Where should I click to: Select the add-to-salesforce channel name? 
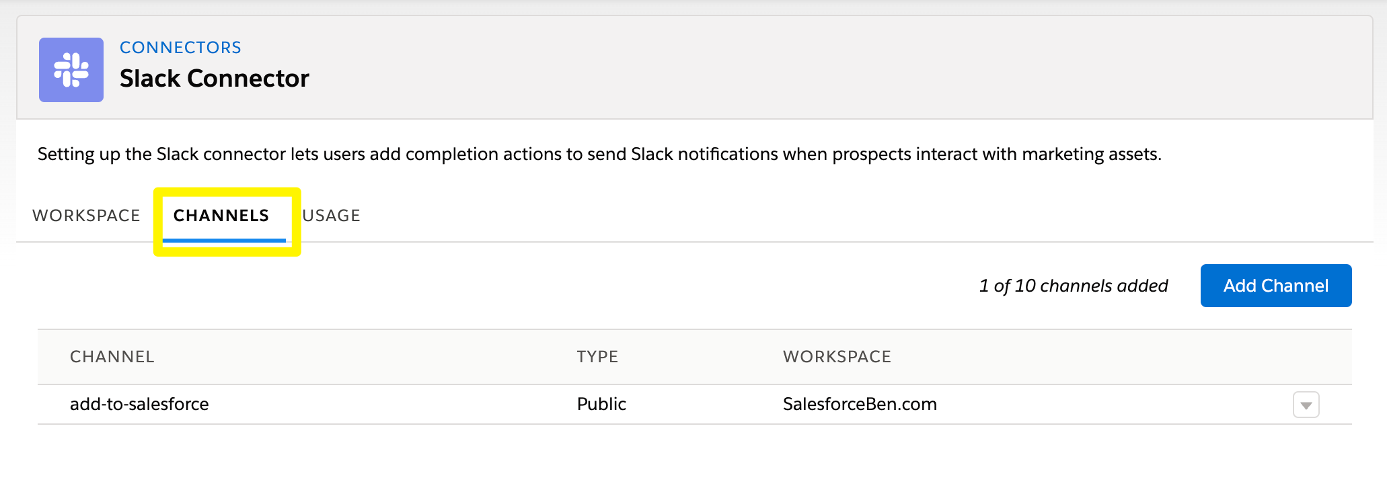point(139,404)
